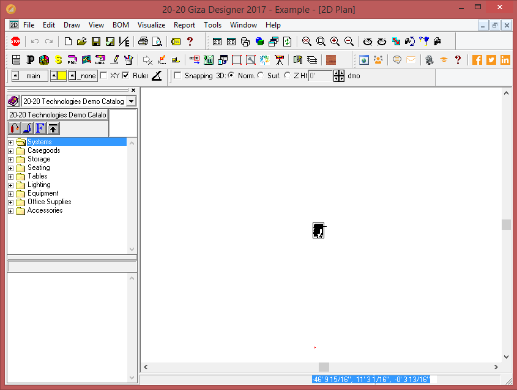This screenshot has width=517, height=390.
Task: Click the furniture object in drawing canvas
Action: point(319,230)
